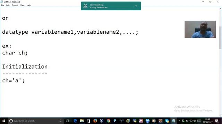Click the webcam icon in the Zoom notification
This screenshot has height=124, width=222.
tap(85, 6)
